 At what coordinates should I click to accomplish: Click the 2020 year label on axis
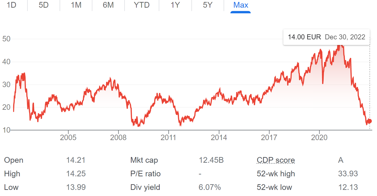click(x=320, y=138)
